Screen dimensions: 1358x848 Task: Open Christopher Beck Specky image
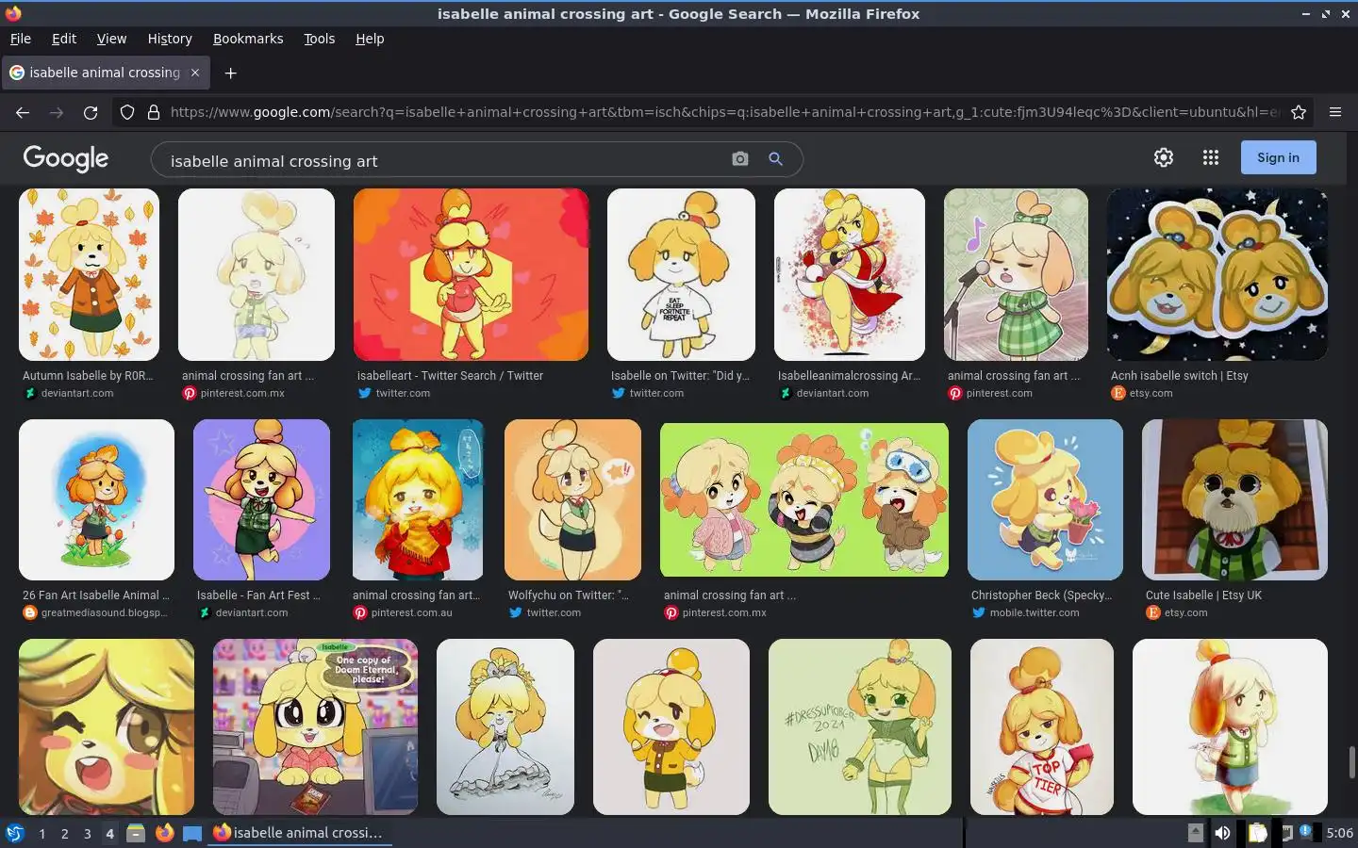[1045, 499]
